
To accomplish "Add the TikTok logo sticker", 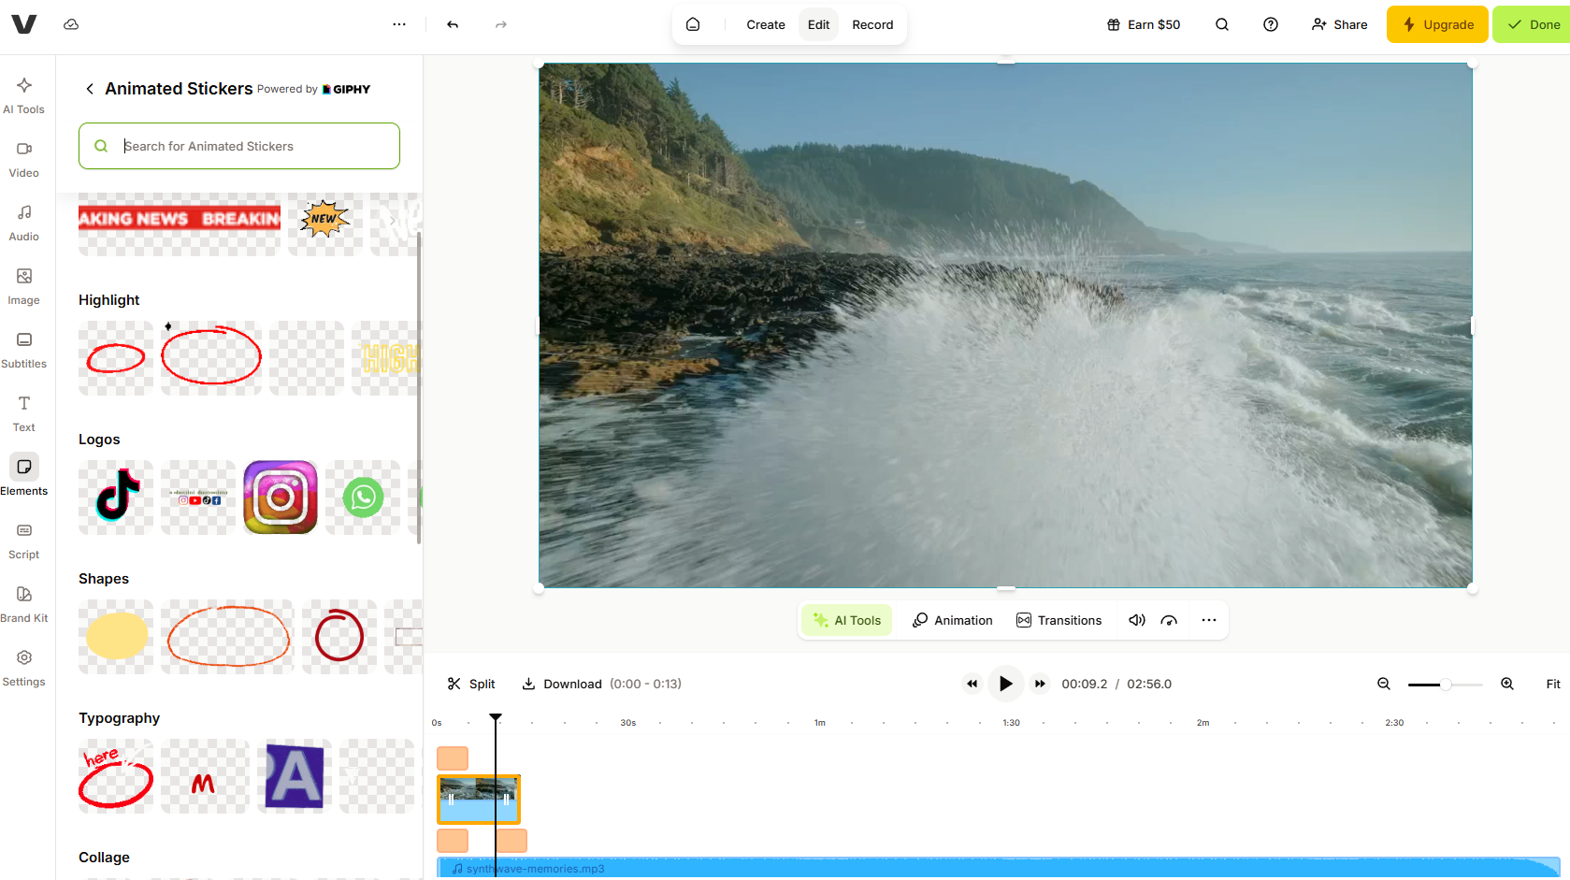I will [116, 498].
